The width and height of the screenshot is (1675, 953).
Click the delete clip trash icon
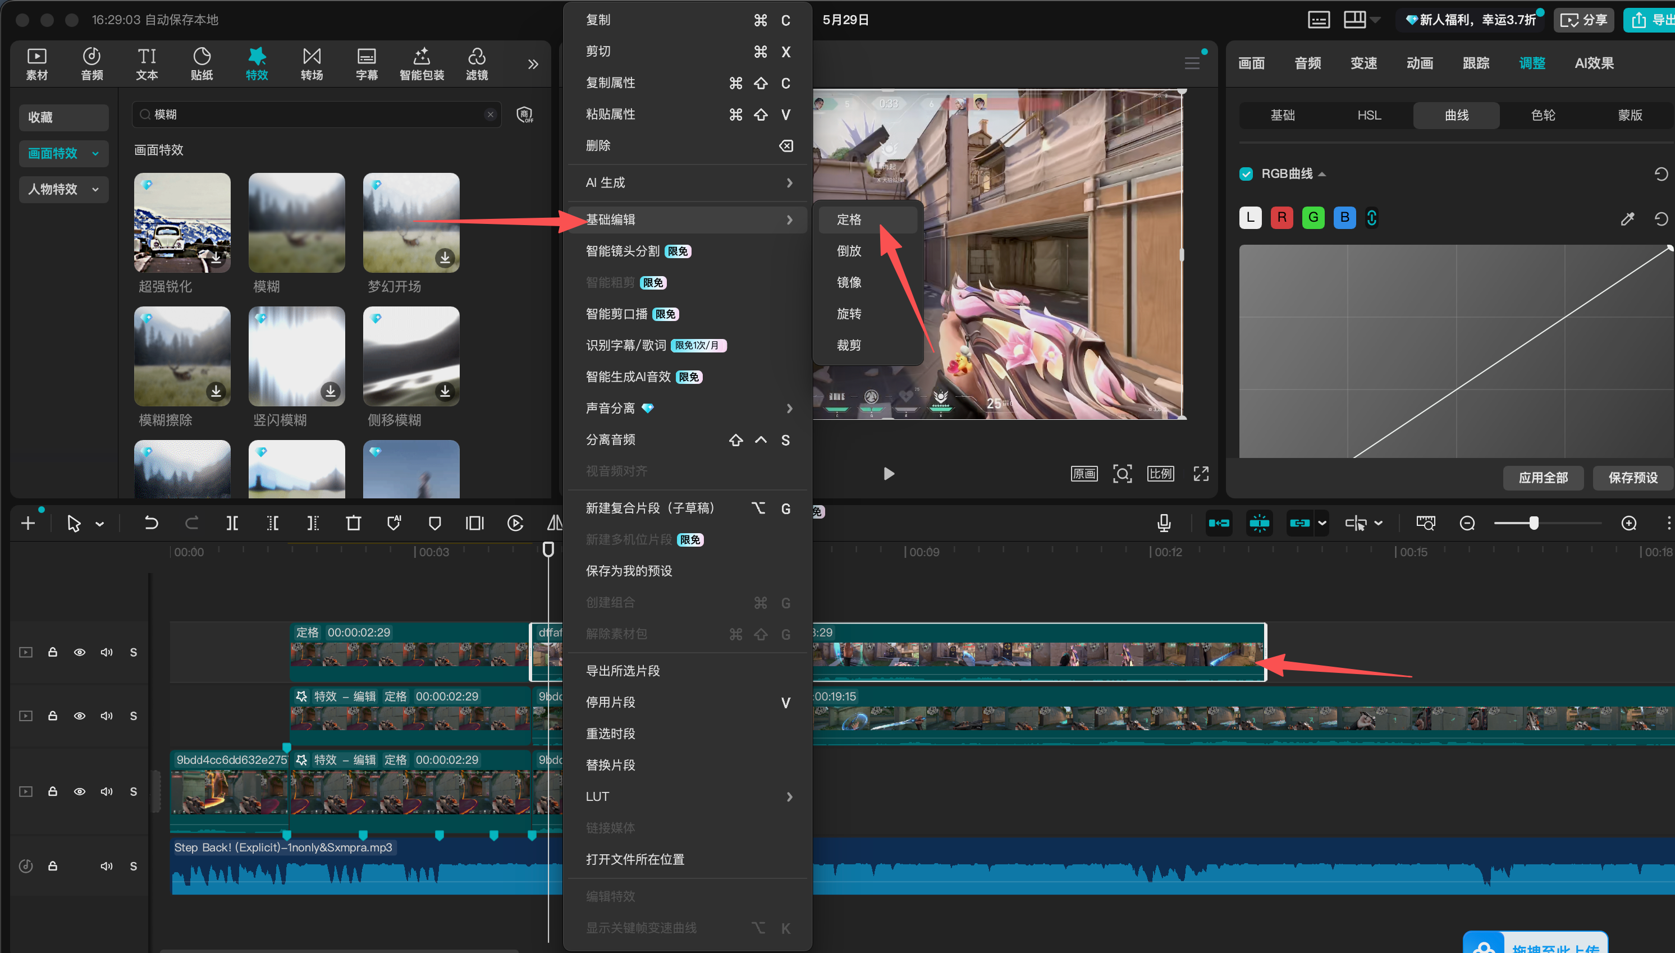pyautogui.click(x=354, y=523)
